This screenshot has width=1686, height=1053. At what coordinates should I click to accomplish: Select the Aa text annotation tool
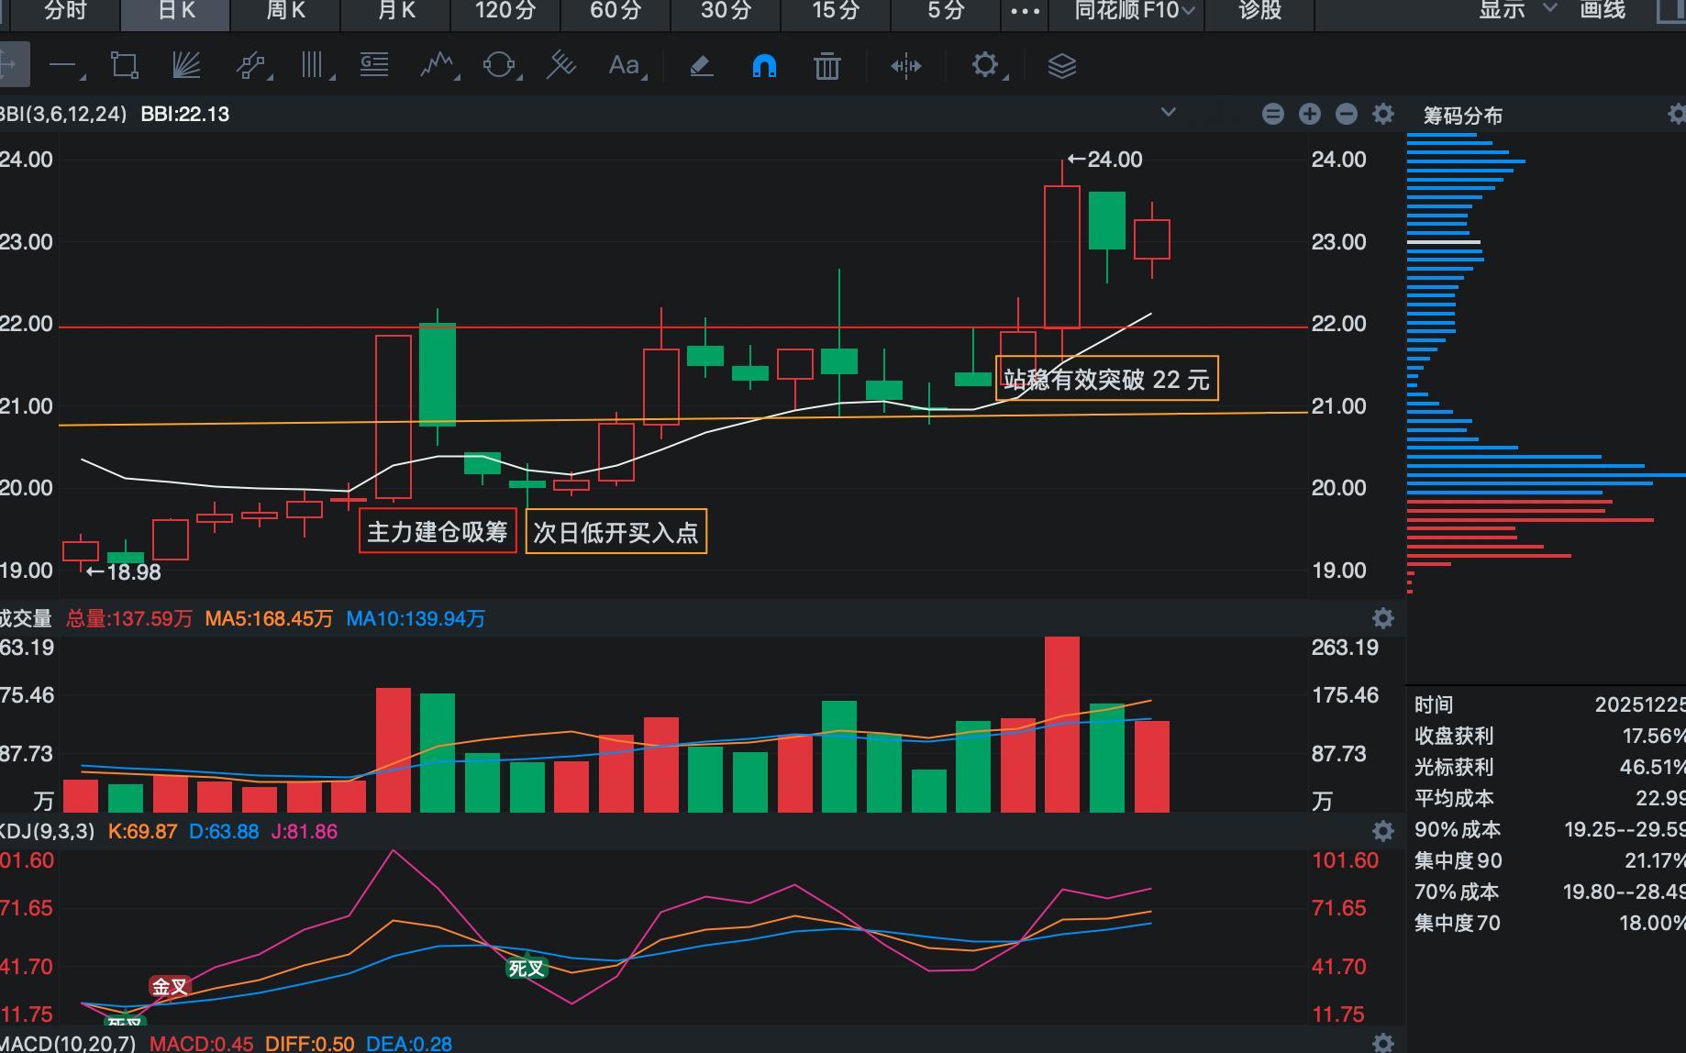pos(626,66)
